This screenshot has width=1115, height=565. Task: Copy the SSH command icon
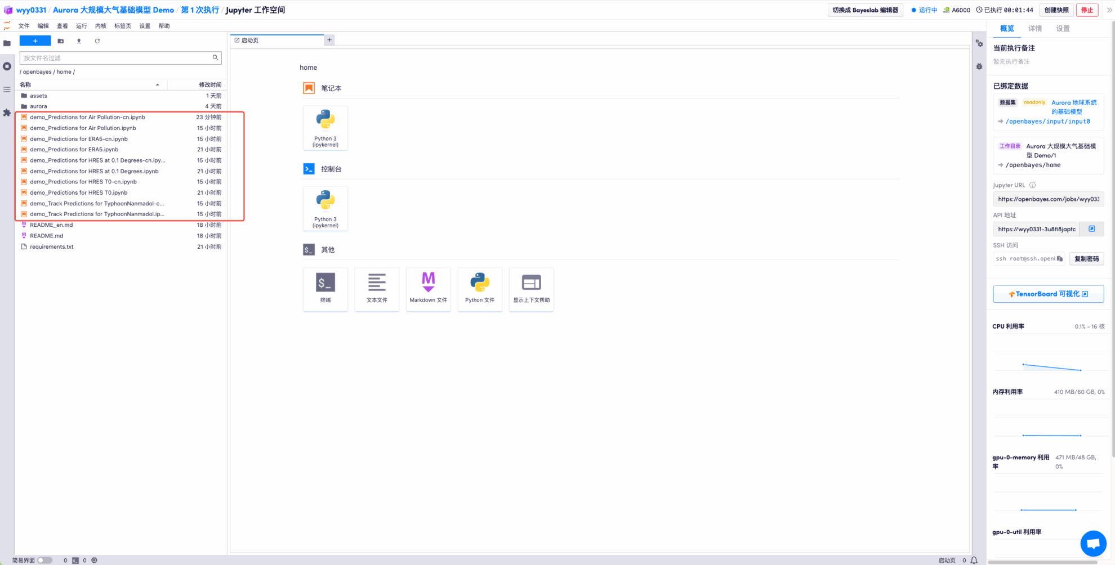(x=1060, y=259)
